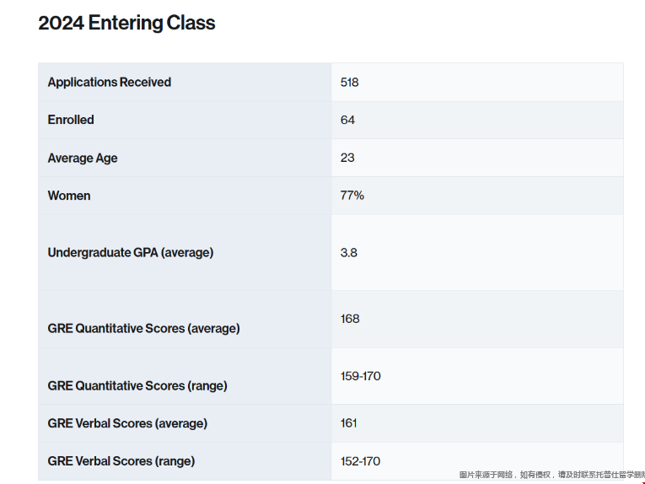This screenshot has width=645, height=484.
Task: Click the GPA value 3.8
Action: tap(348, 252)
